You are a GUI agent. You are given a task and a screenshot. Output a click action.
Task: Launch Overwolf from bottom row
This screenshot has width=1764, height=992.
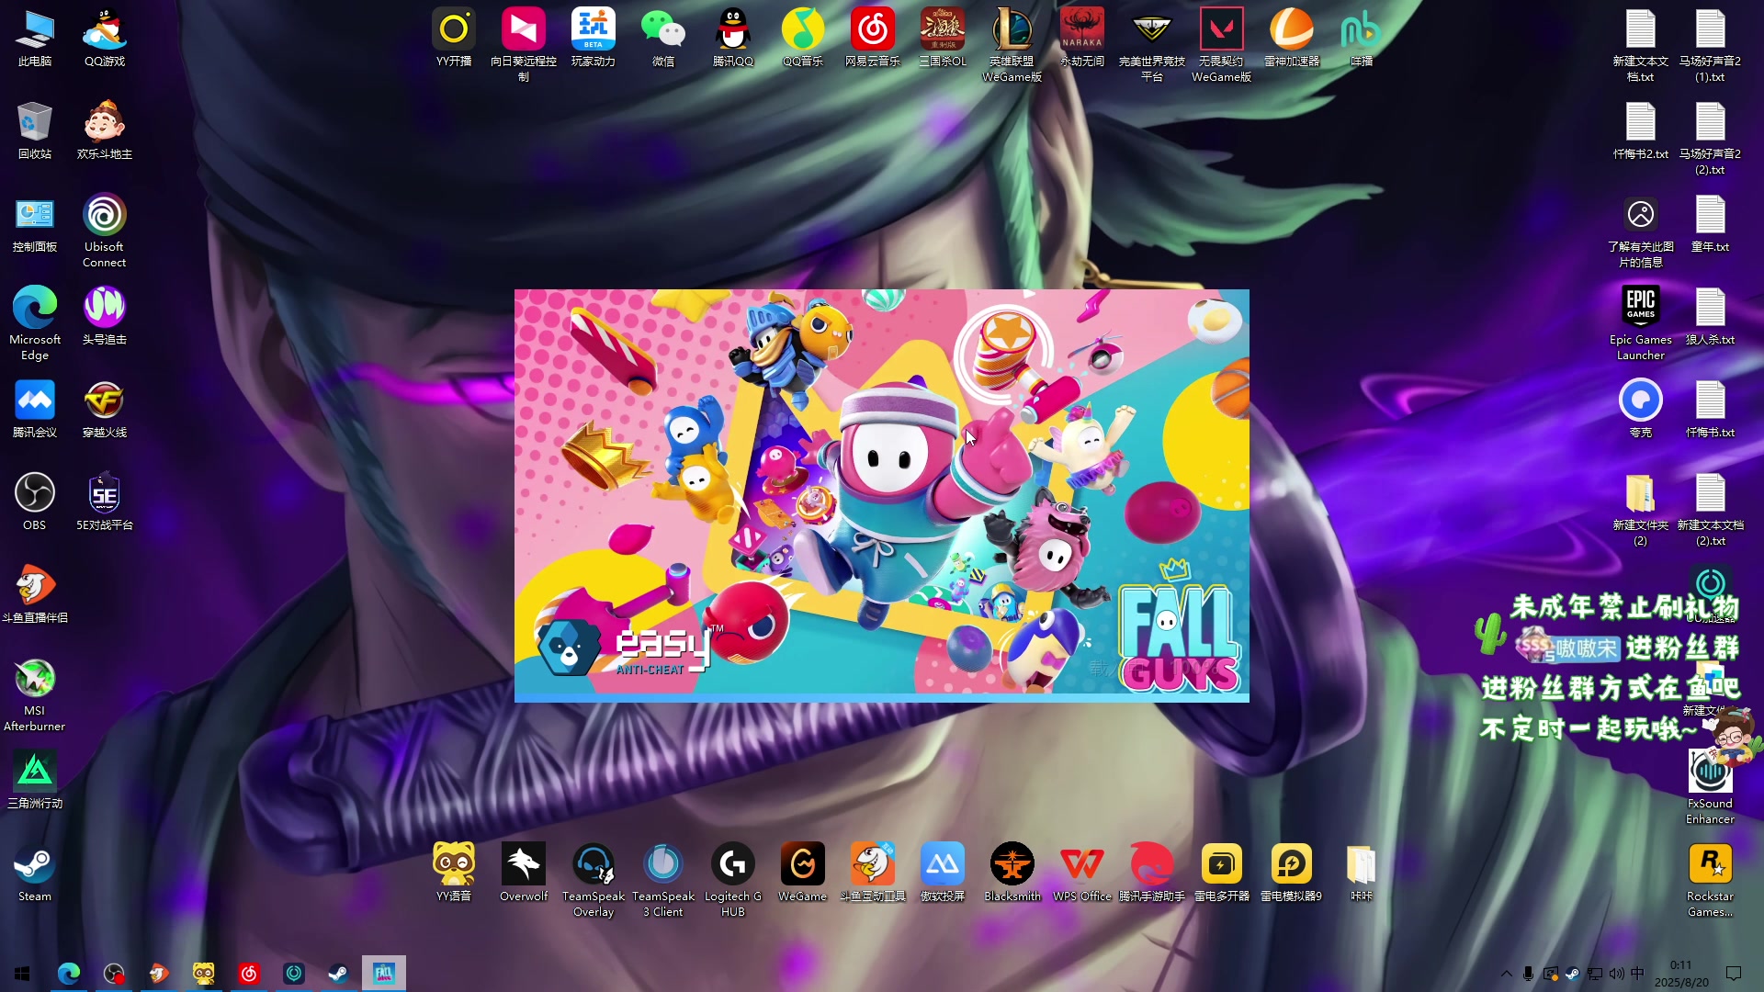[x=524, y=874]
